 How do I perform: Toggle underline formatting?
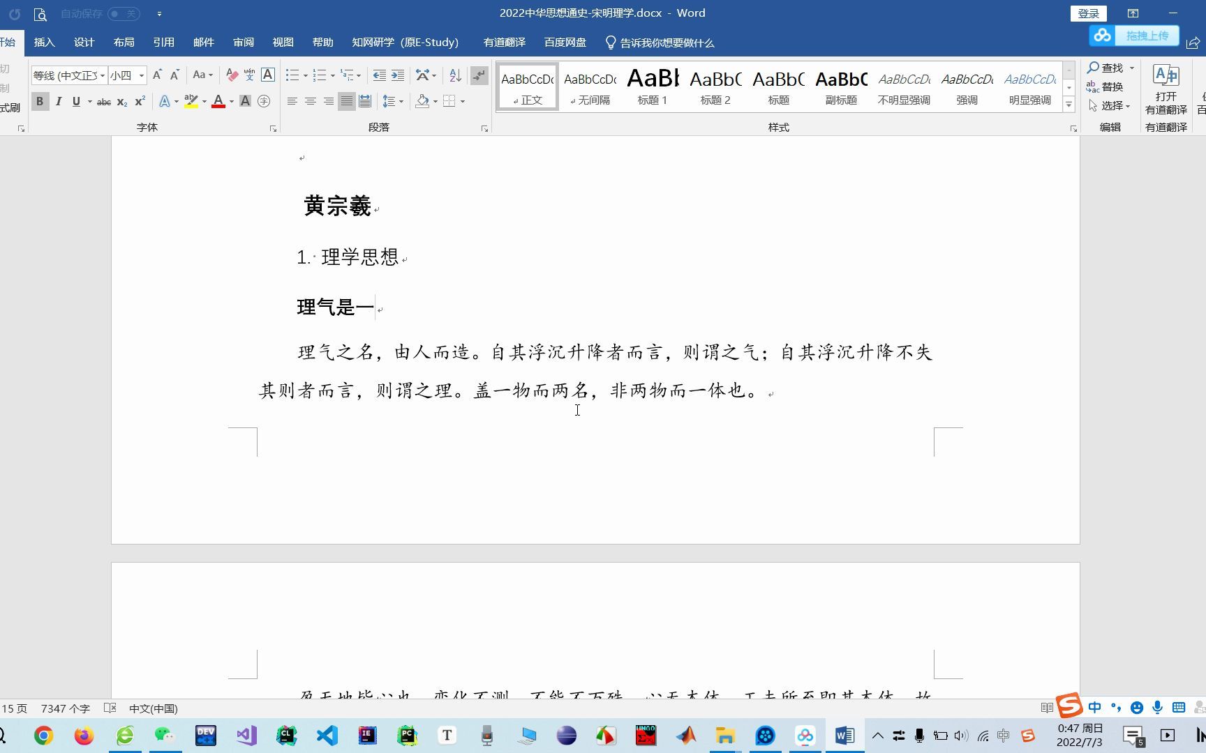pos(76,102)
